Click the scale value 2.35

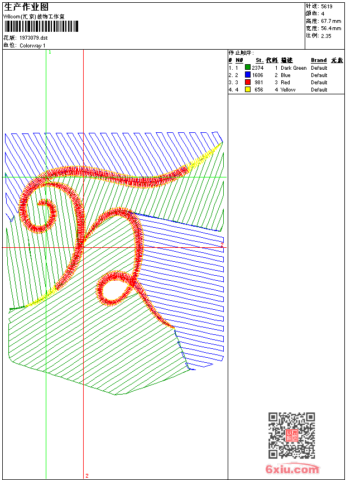pyautogui.click(x=326, y=35)
